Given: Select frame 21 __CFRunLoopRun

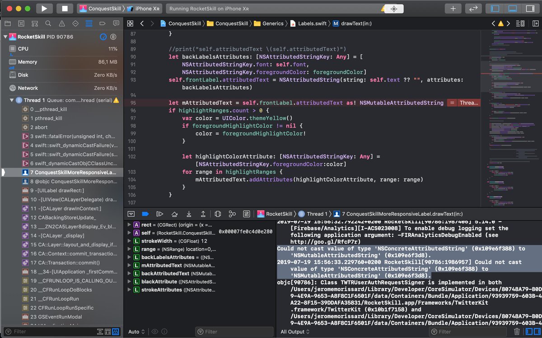Looking at the screenshot, I should [62, 298].
